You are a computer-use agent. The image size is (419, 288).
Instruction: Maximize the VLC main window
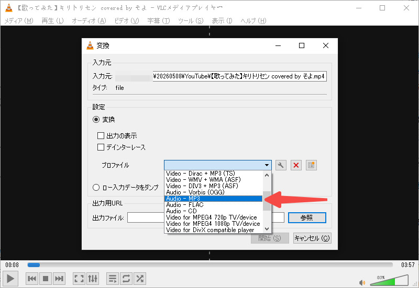coord(382,8)
